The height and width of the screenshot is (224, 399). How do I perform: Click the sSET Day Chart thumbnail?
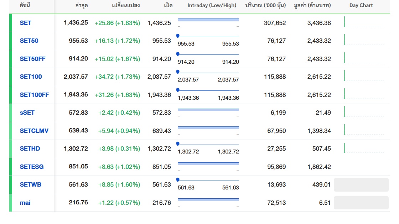click(363, 112)
